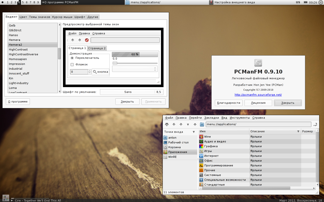Switch to workspace 7 in pager

pyautogui.click(x=30, y=2)
